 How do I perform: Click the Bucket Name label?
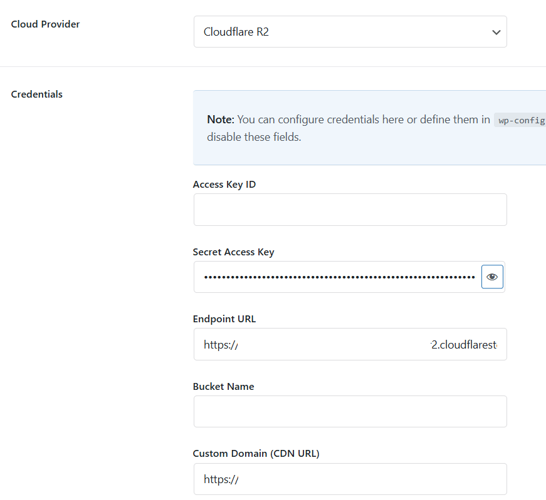click(x=223, y=387)
